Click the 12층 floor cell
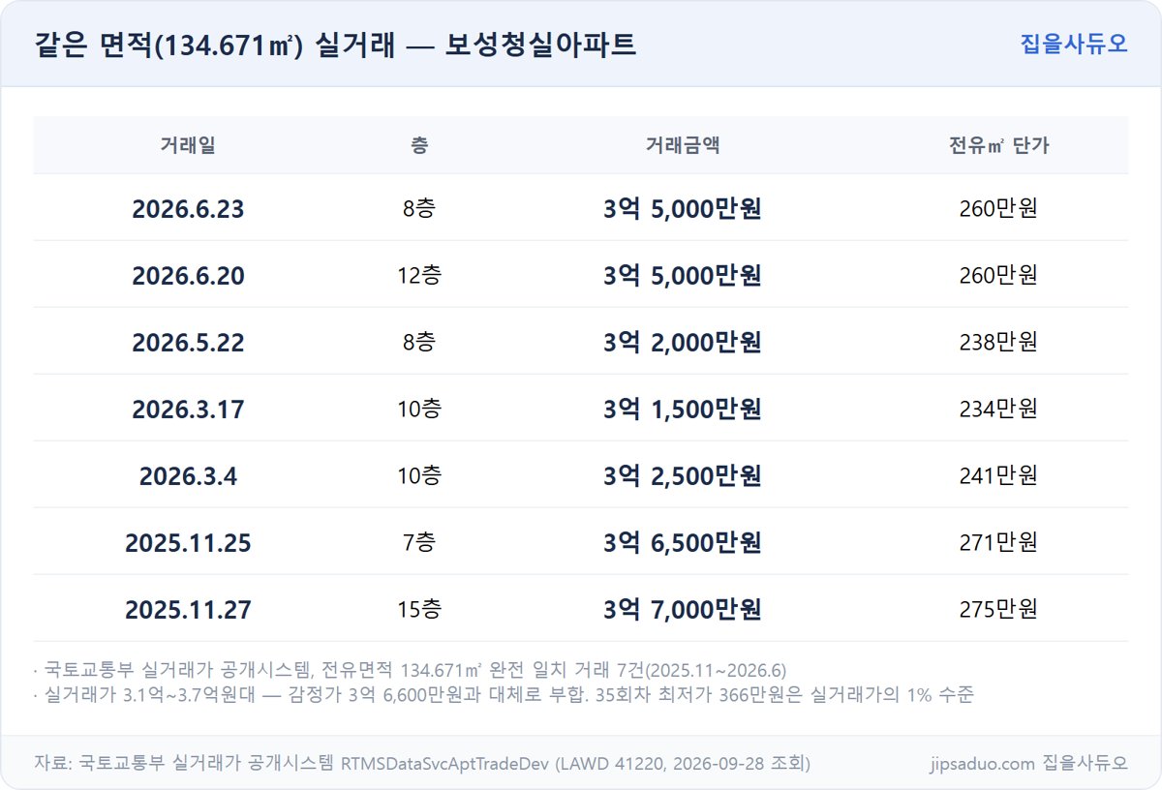 point(419,276)
